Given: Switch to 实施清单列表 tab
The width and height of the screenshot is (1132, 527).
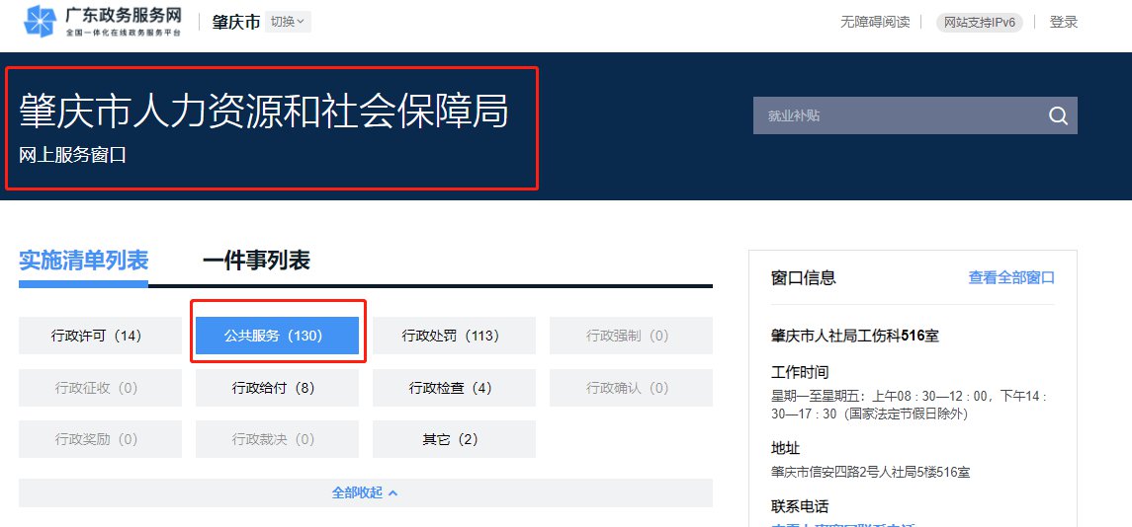Looking at the screenshot, I should pyautogui.click(x=83, y=261).
